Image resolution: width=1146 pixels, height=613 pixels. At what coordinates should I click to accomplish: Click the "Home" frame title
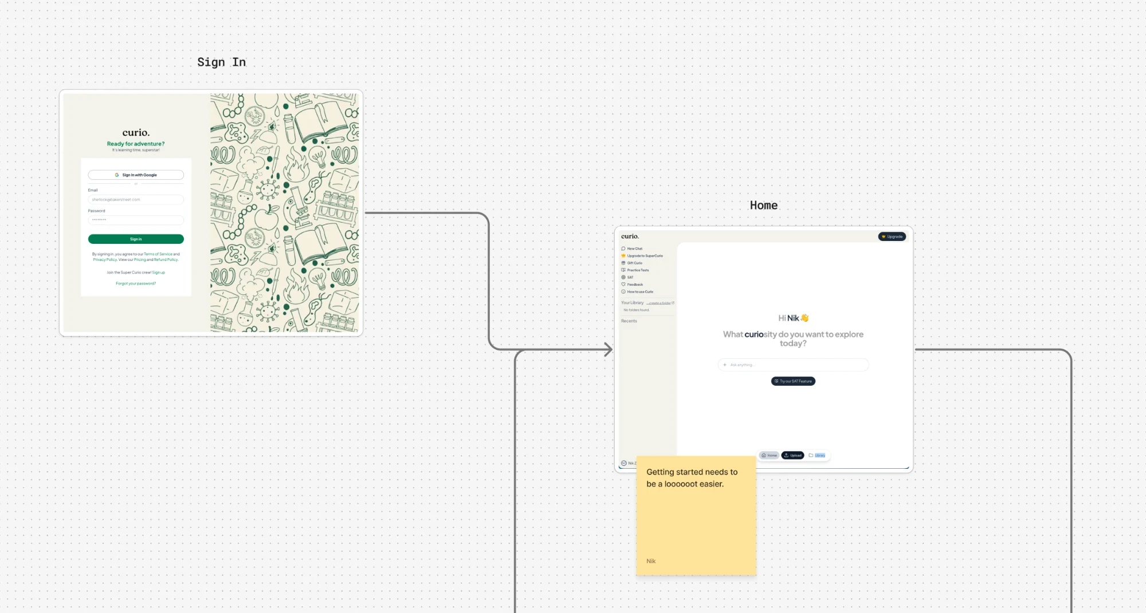click(764, 205)
